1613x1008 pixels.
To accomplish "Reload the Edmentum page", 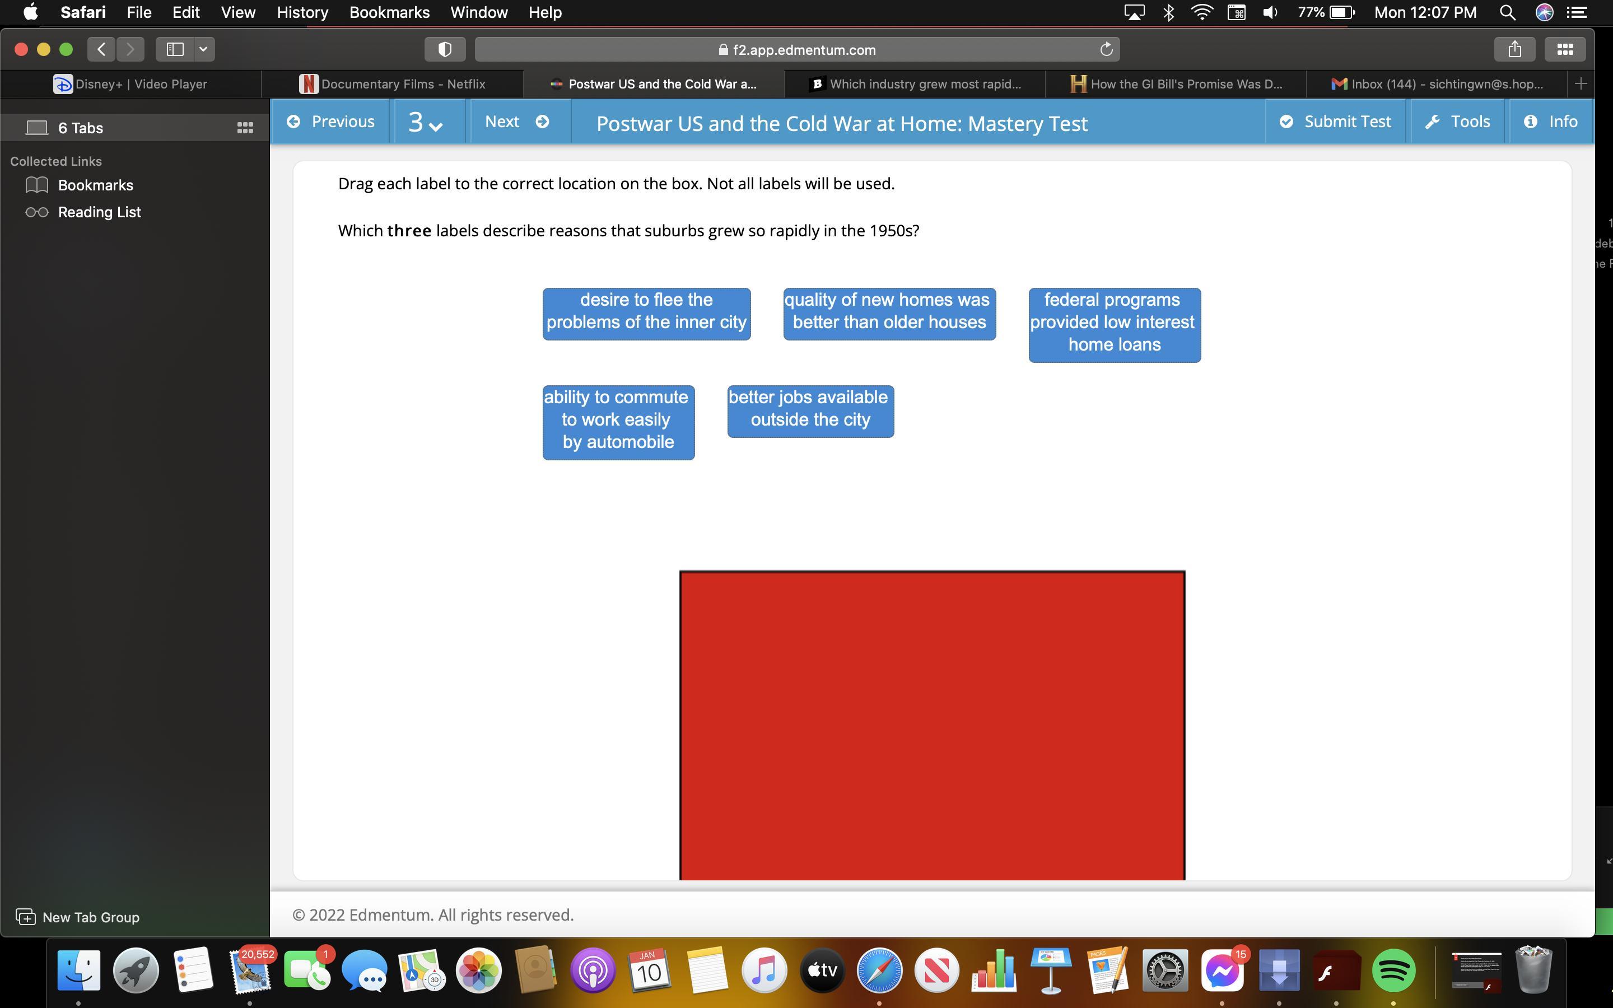I will coord(1106,49).
